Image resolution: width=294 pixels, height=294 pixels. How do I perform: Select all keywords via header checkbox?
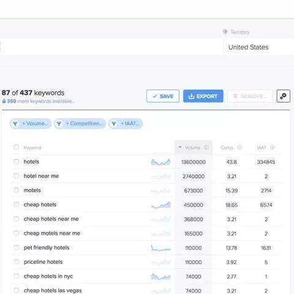pos(16,147)
